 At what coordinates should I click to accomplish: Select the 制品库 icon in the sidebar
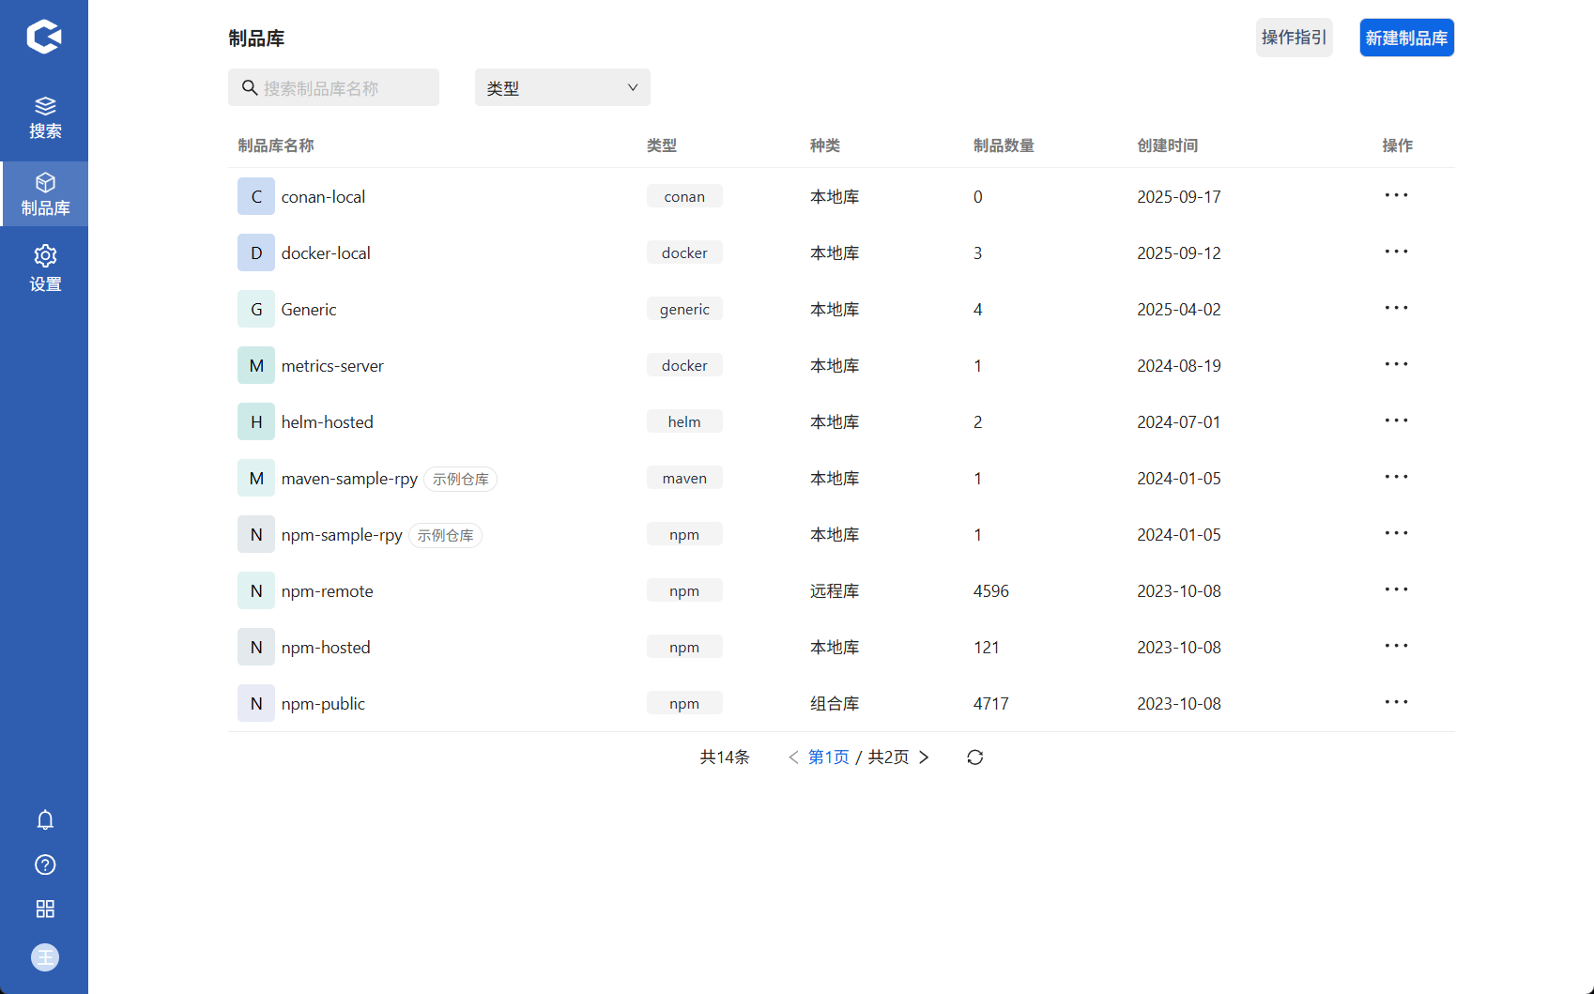pos(44,192)
